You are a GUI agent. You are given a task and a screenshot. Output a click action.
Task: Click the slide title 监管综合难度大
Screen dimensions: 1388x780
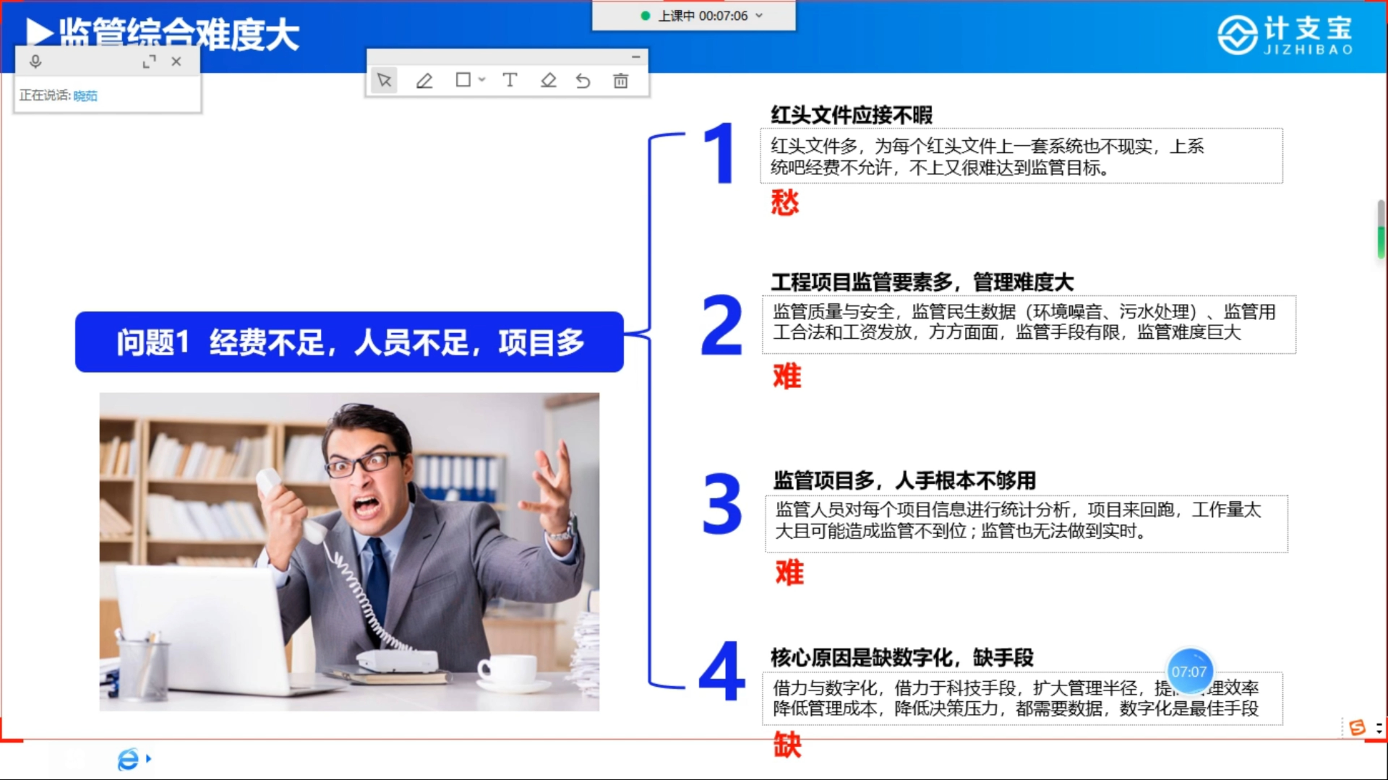(x=179, y=34)
